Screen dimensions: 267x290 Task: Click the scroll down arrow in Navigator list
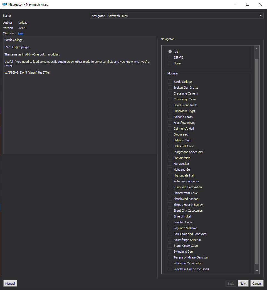(257, 271)
